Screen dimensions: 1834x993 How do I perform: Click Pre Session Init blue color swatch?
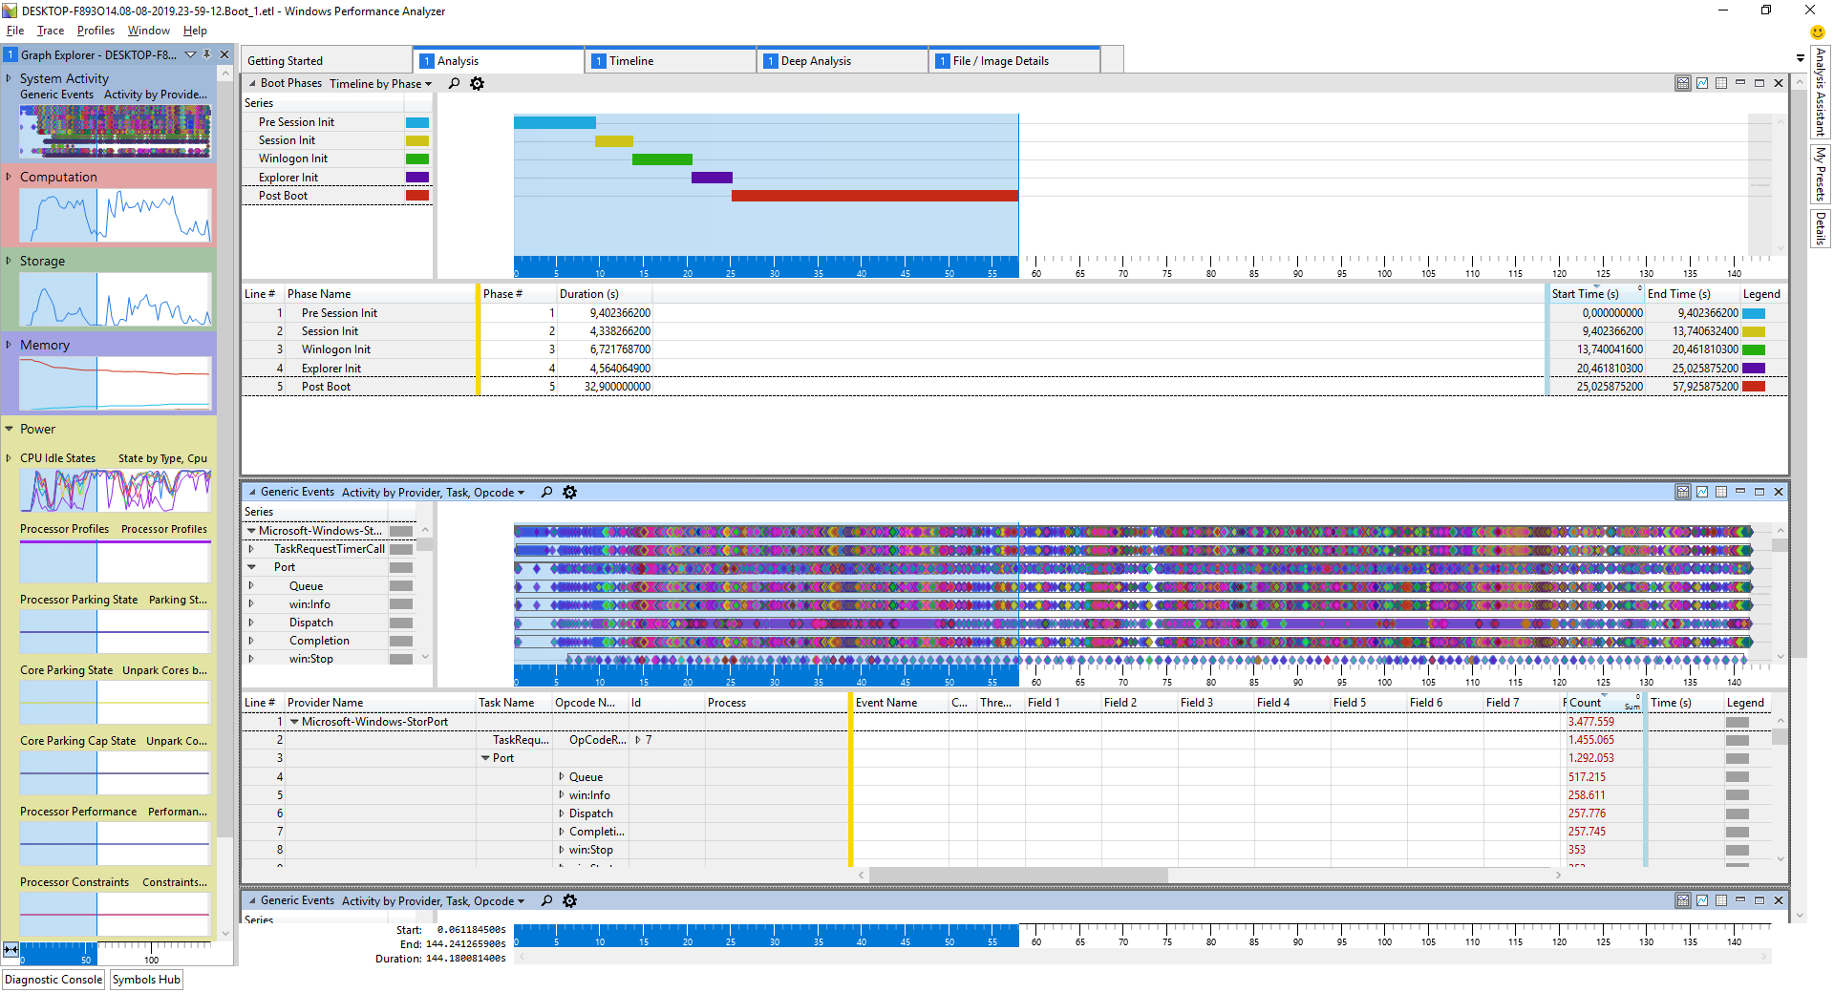pos(417,122)
